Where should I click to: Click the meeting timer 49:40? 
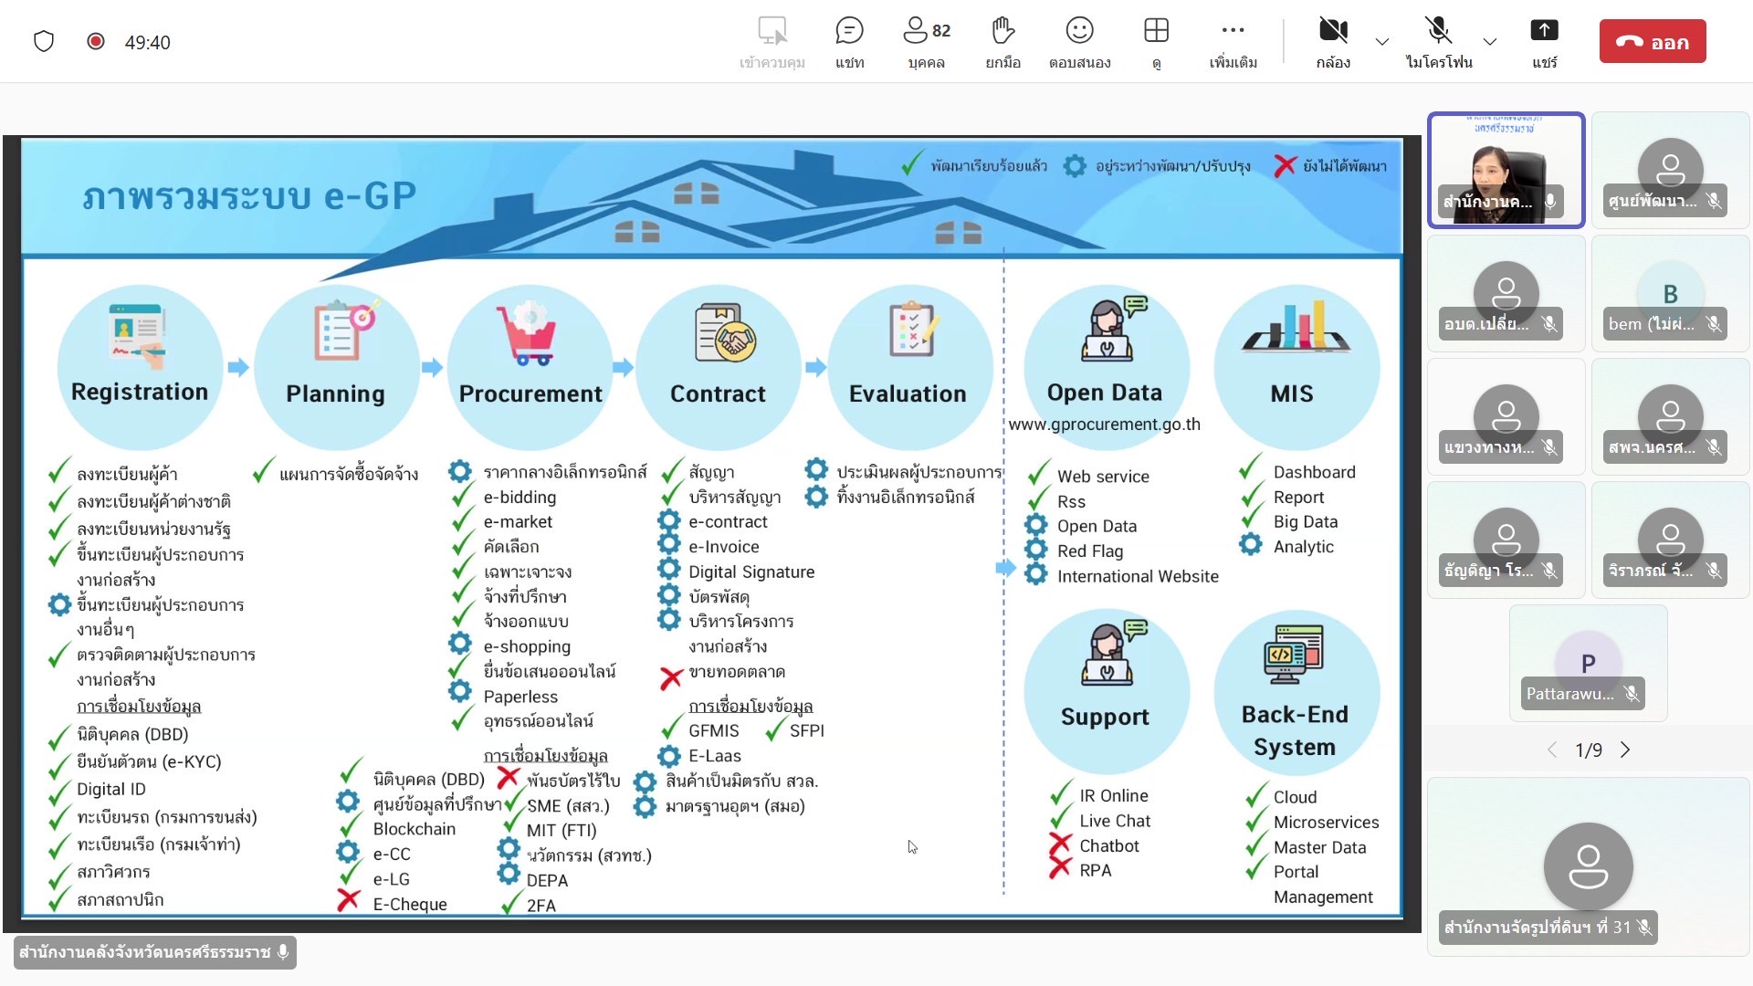click(147, 42)
